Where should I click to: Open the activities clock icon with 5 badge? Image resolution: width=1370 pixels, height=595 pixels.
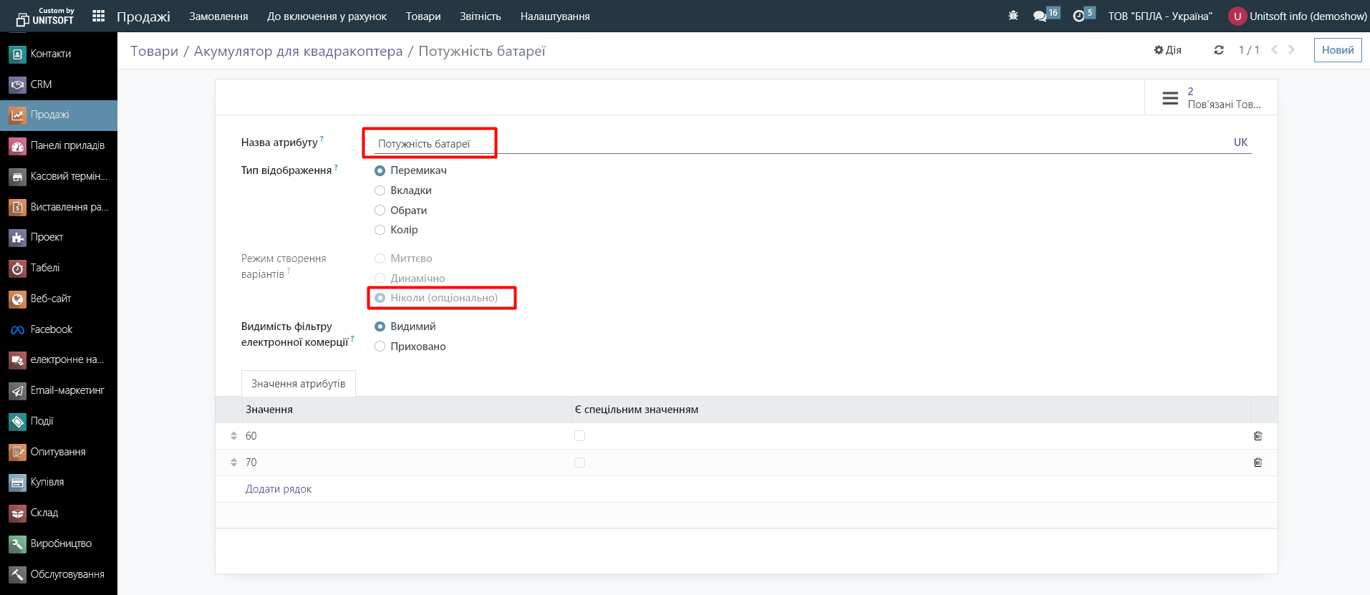[1079, 16]
